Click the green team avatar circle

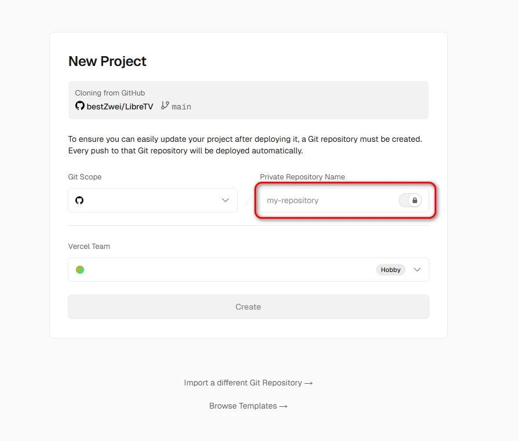[80, 270]
